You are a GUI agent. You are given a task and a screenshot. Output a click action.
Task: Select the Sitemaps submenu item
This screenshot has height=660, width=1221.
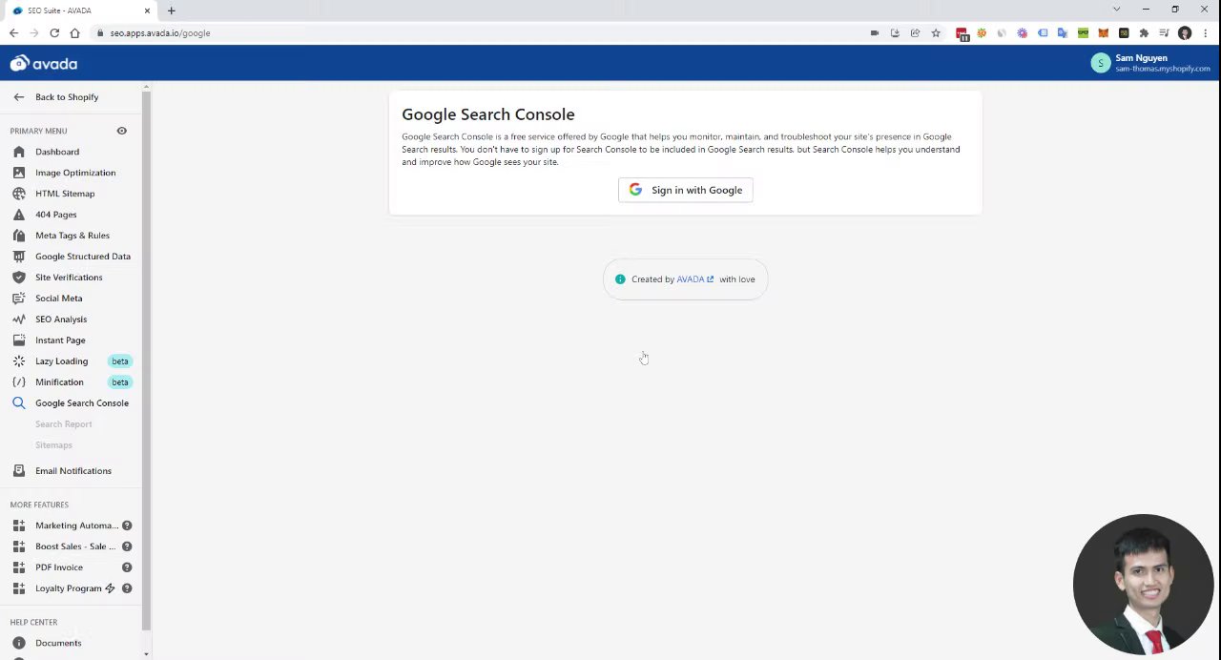[53, 445]
